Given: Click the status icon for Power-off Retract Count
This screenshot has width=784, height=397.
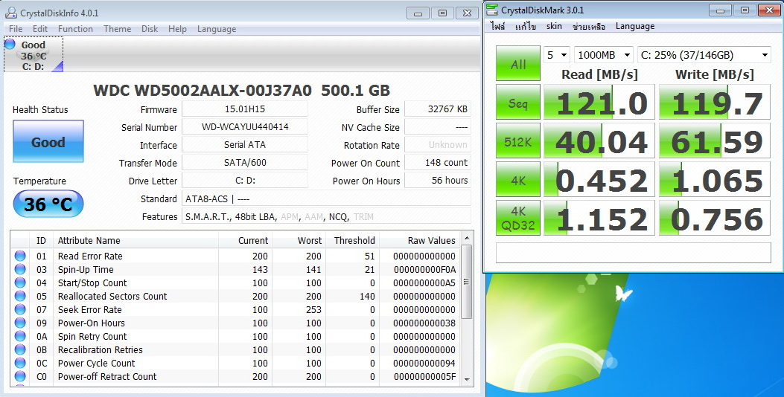Looking at the screenshot, I should 20,376.
